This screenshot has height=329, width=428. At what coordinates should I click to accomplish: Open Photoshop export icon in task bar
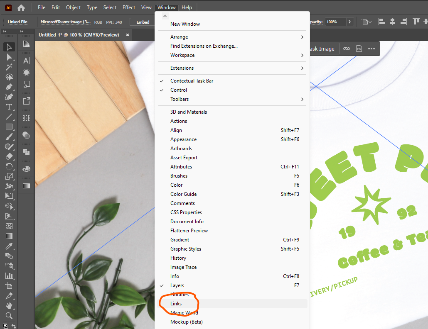point(359,49)
